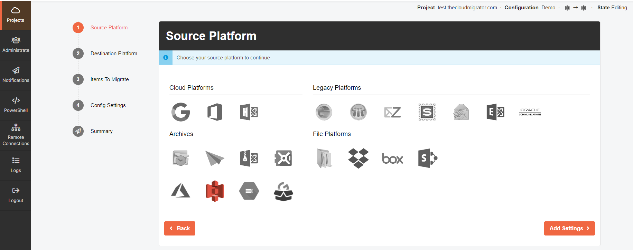Click the Configuration Demo label

[530, 8]
